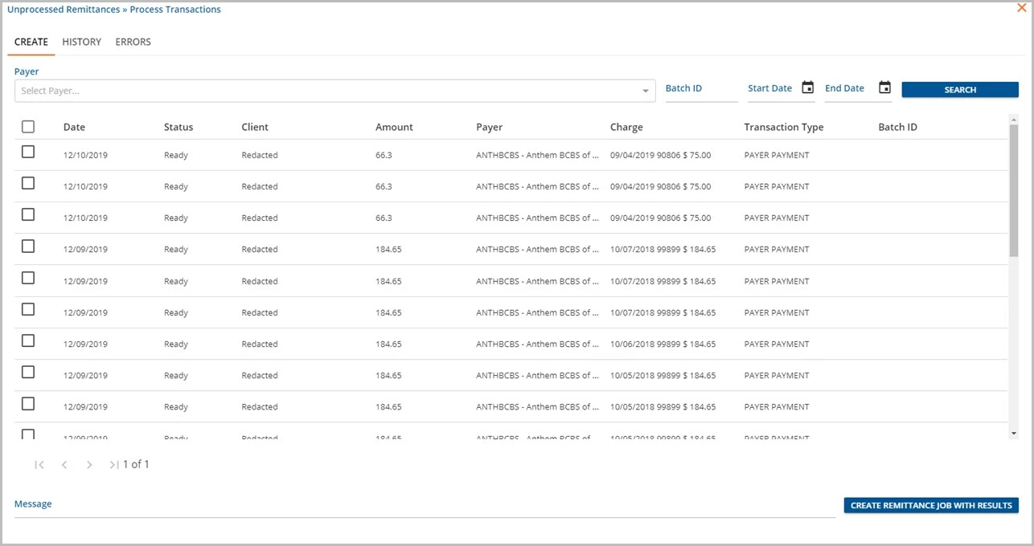Open the End Date calendar picker
The height and width of the screenshot is (546, 1034).
[x=884, y=88]
